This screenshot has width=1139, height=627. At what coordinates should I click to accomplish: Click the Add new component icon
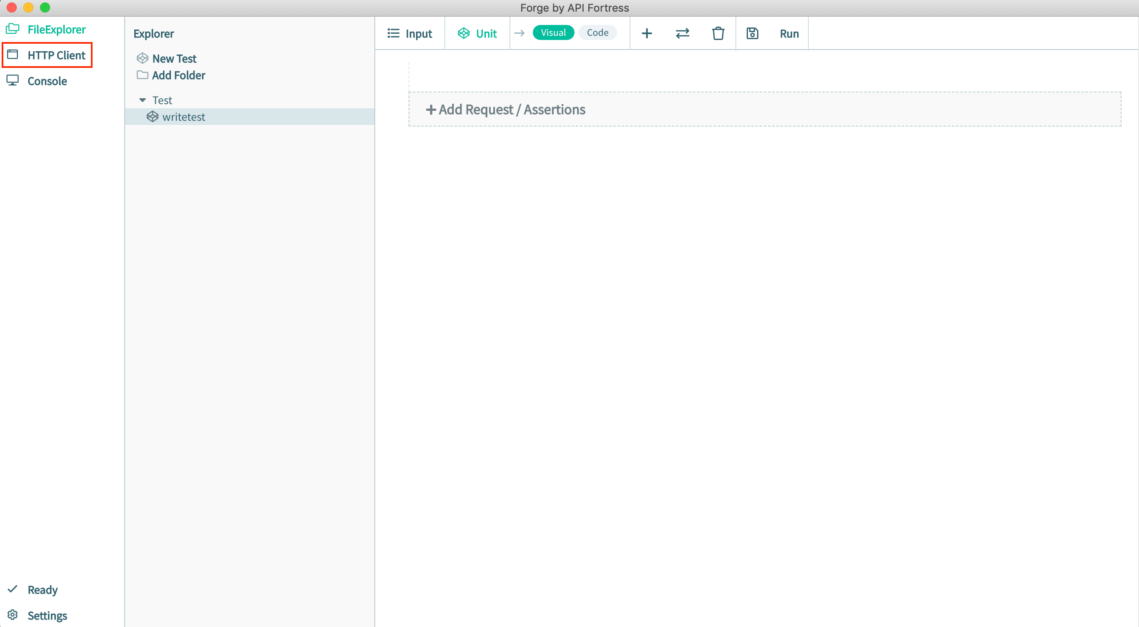coord(647,33)
